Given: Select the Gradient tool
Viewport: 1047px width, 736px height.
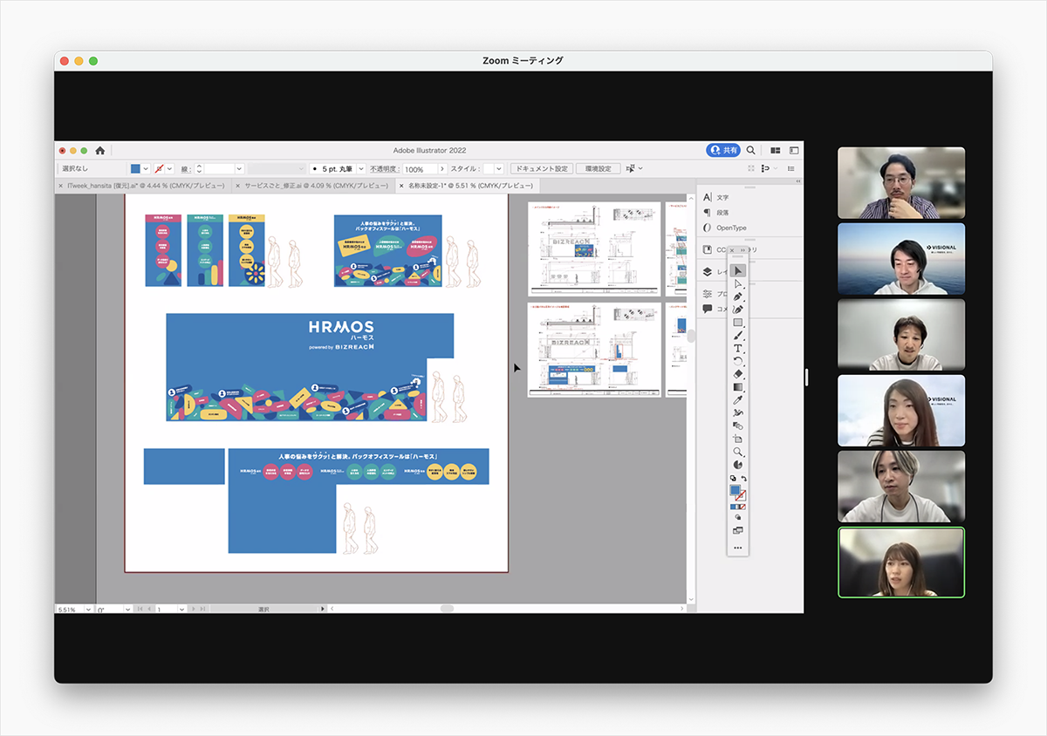Looking at the screenshot, I should (x=738, y=387).
